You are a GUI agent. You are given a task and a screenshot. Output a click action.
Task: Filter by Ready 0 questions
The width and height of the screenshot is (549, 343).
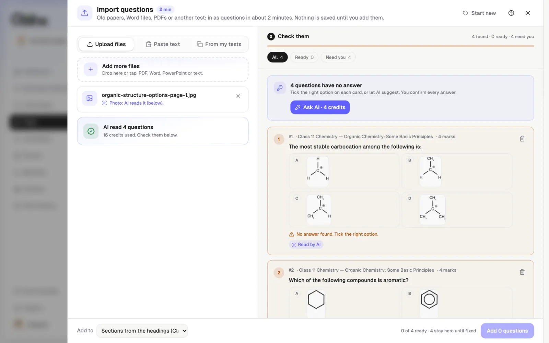[x=304, y=57]
